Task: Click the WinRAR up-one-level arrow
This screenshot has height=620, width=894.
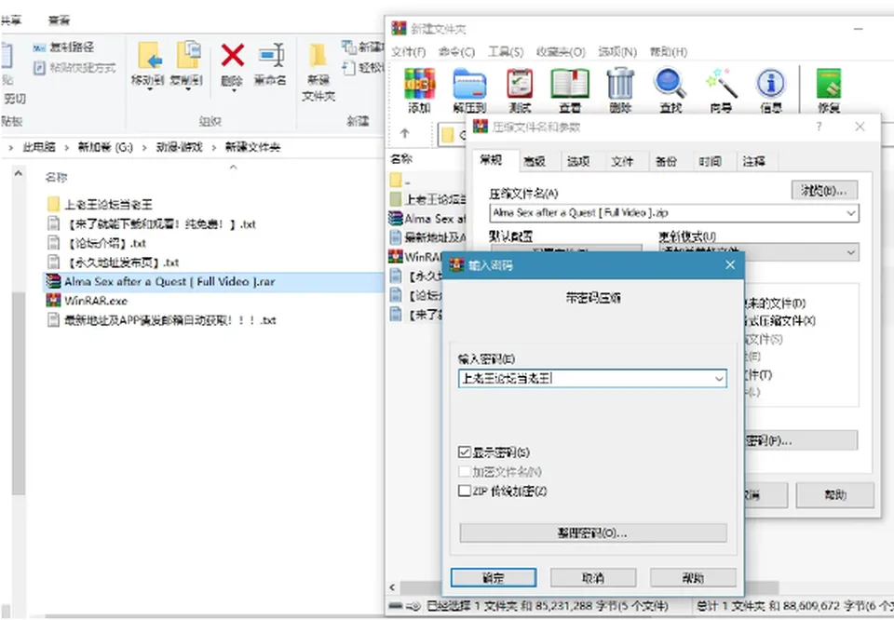Action: pos(405,133)
